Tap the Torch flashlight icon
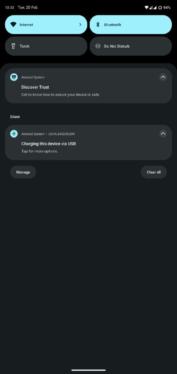 point(14,46)
